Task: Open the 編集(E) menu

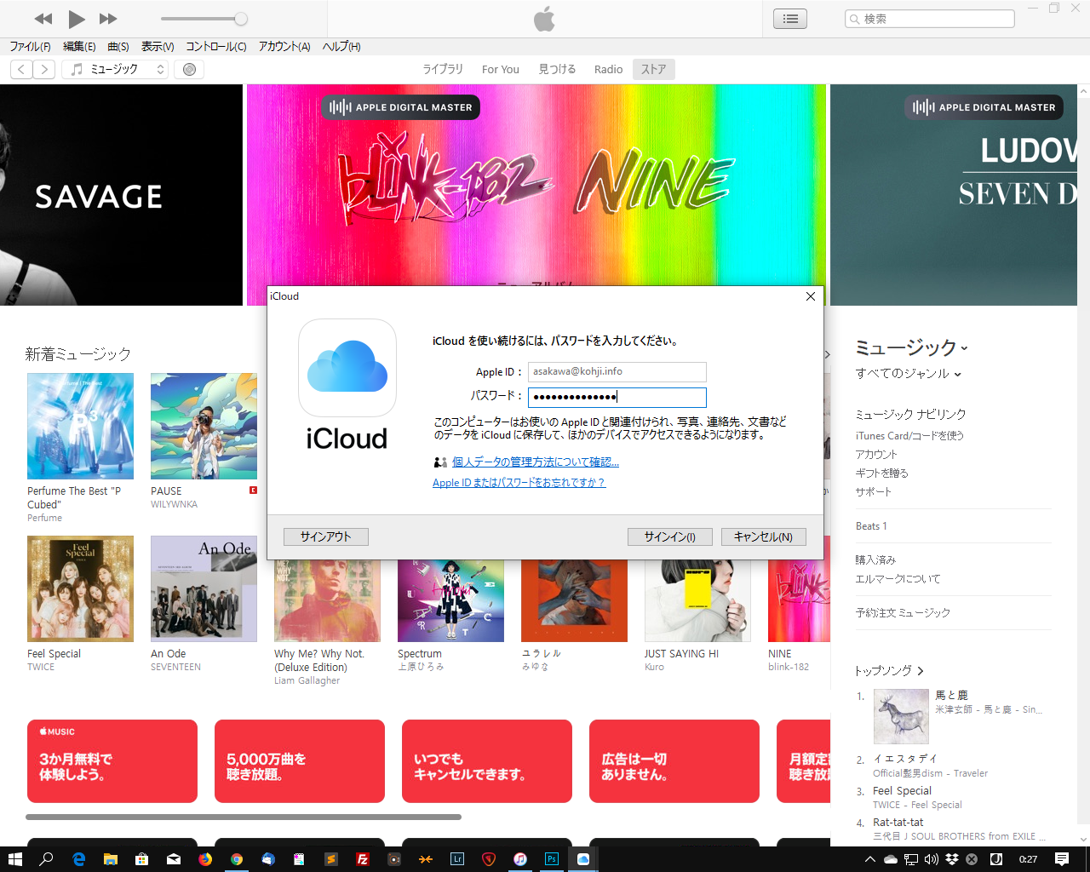Action: coord(79,47)
